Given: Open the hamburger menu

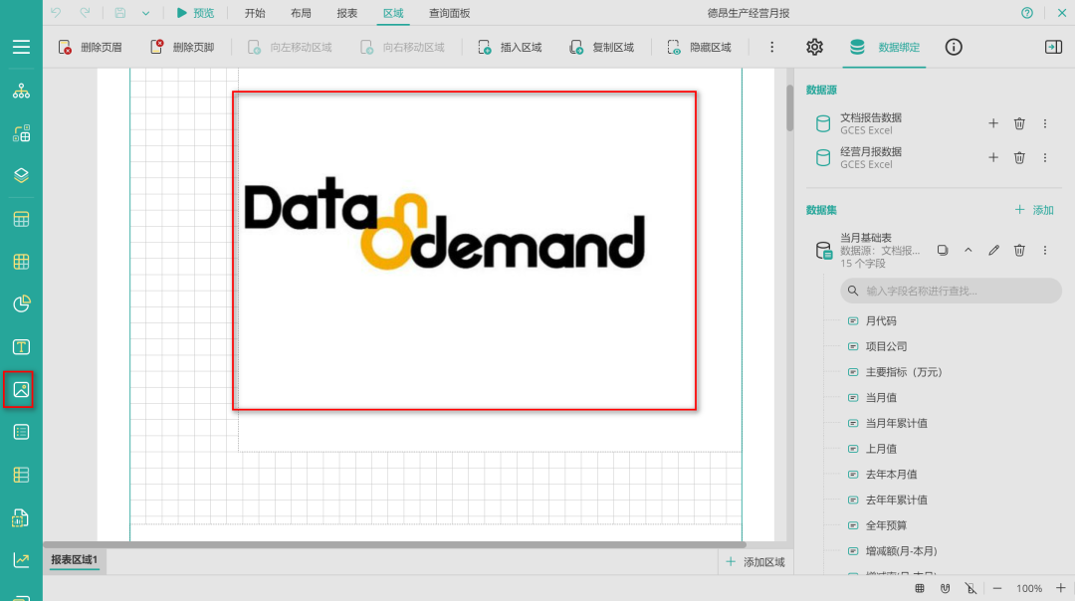Looking at the screenshot, I should [x=21, y=47].
